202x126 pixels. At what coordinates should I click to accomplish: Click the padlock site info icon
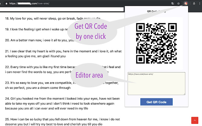tap(6, 3)
